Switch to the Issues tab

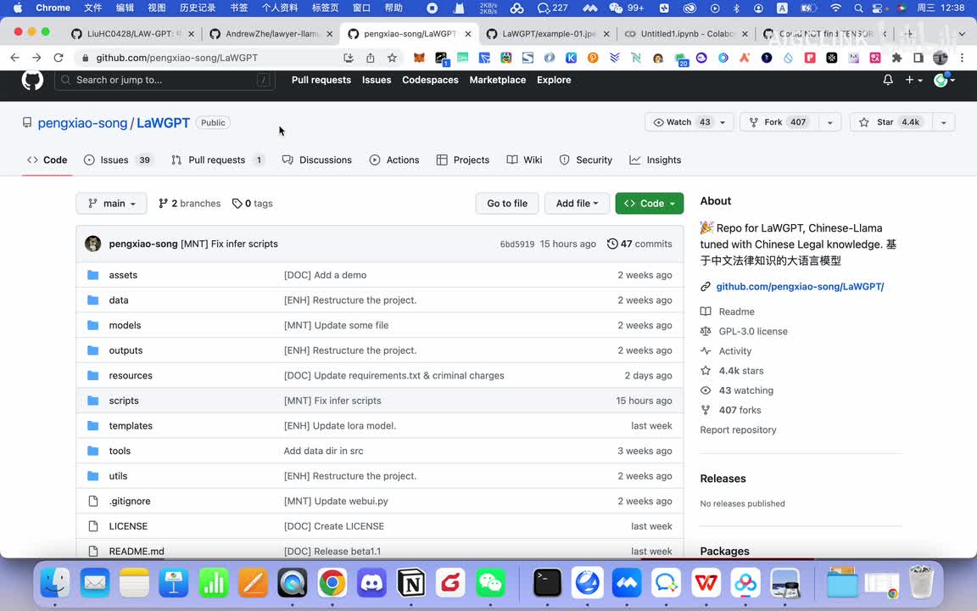(x=114, y=160)
